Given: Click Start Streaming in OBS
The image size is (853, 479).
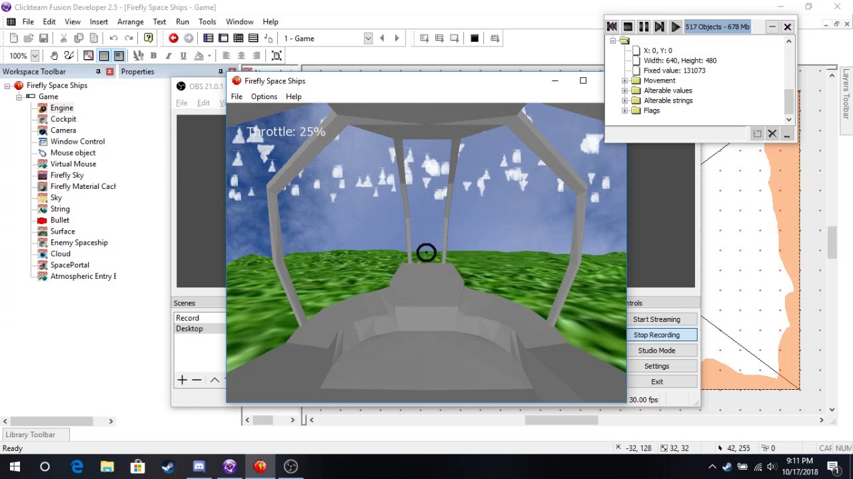Looking at the screenshot, I should coord(656,319).
